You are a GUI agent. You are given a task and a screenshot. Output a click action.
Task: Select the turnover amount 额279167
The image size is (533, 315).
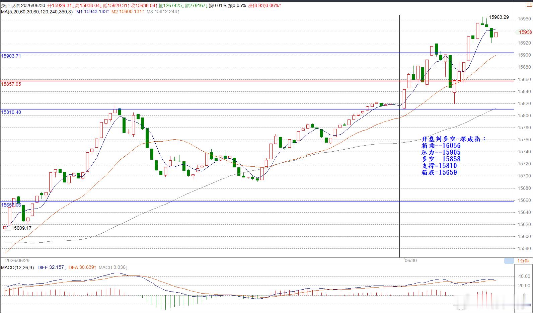(196, 6)
